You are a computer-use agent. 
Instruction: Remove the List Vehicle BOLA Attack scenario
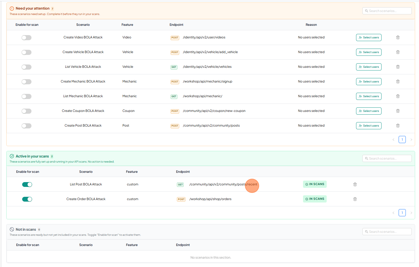[x=398, y=67]
